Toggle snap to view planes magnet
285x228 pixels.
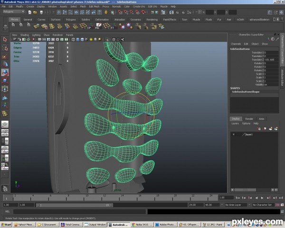[x=138, y=12]
